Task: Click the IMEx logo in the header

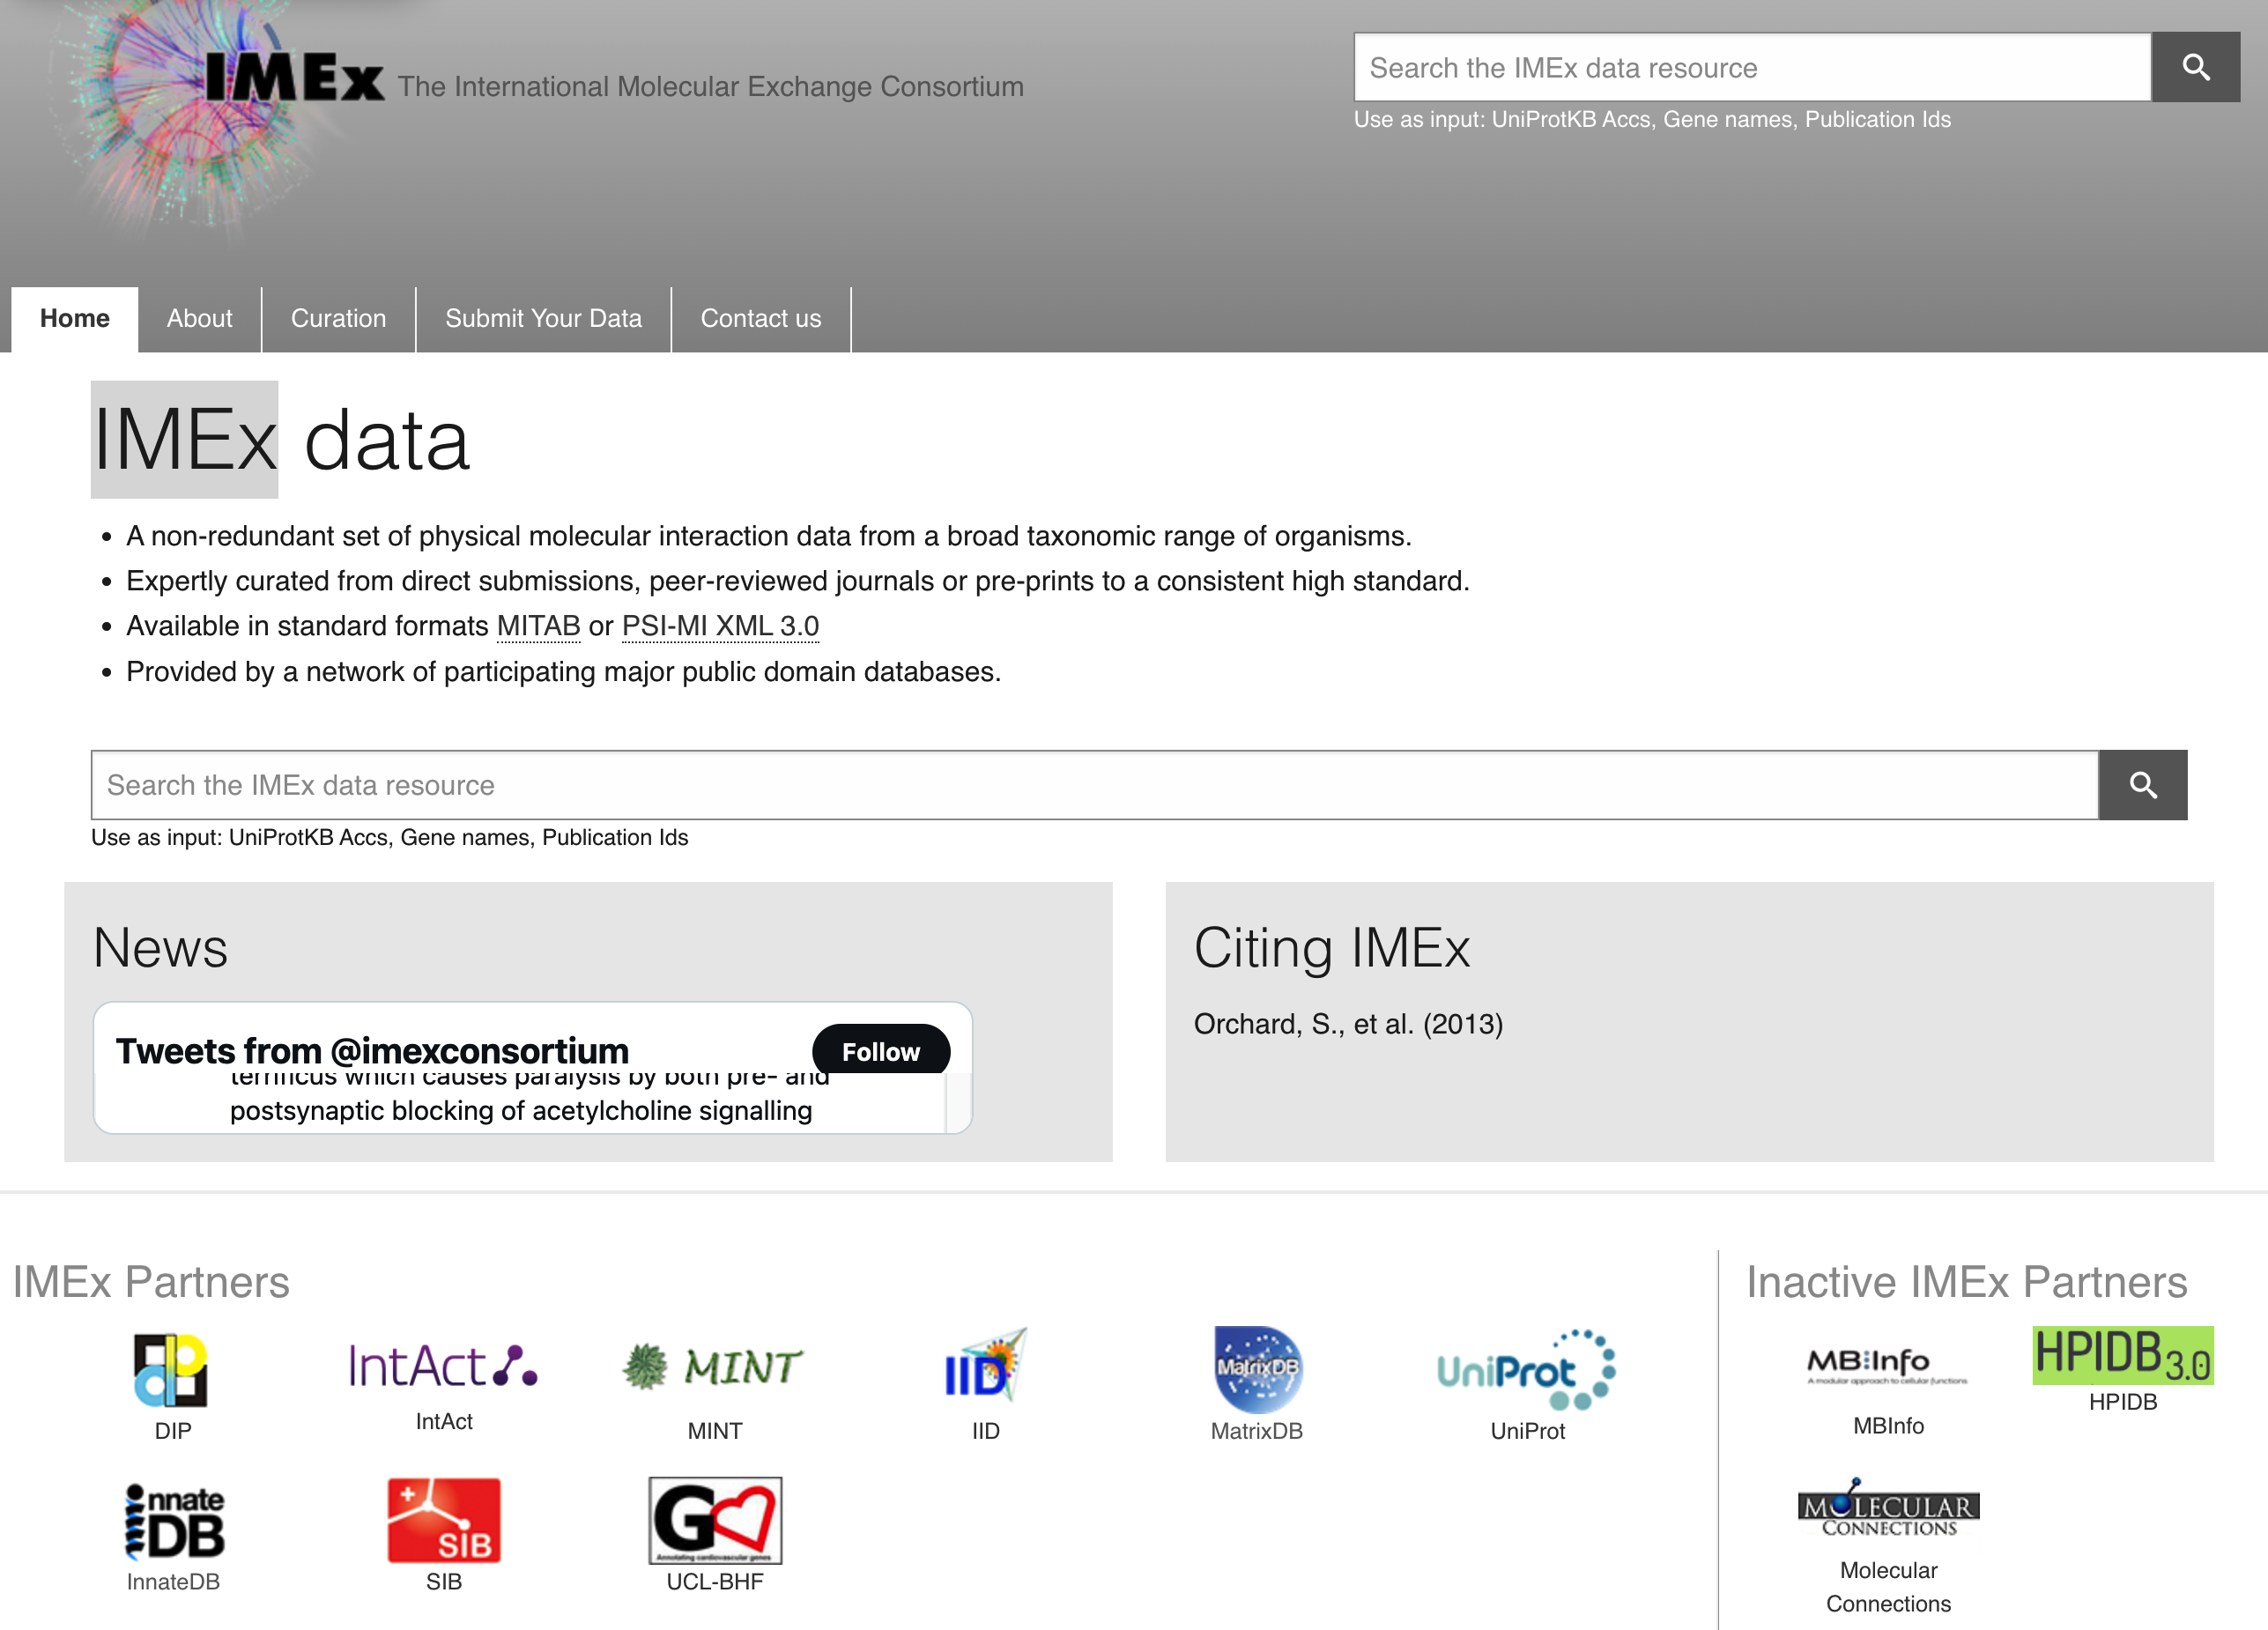Action: pyautogui.click(x=294, y=77)
